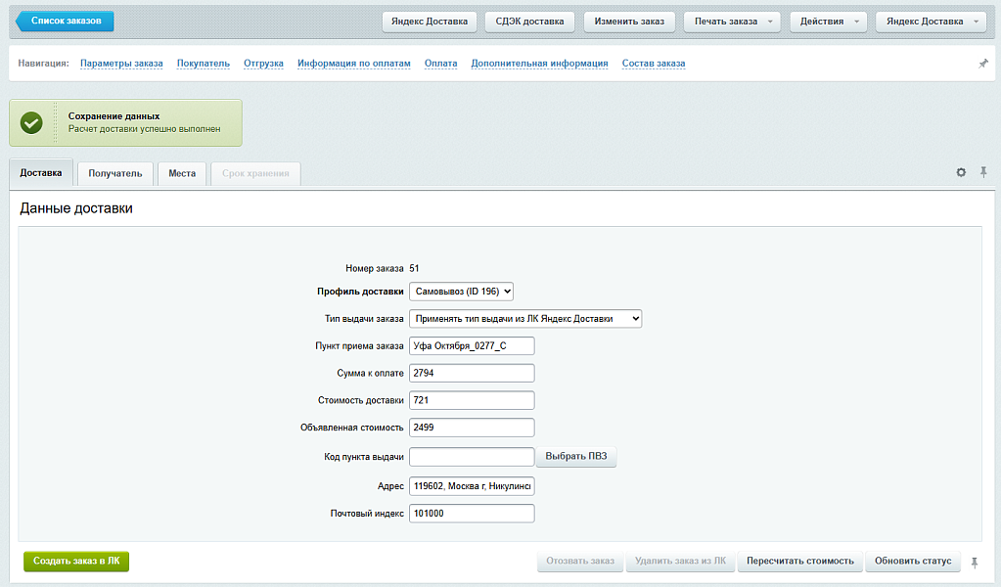Expand the Профиль доставки dropdown
Screen dimensions: 1001x587
pyautogui.click(x=461, y=291)
